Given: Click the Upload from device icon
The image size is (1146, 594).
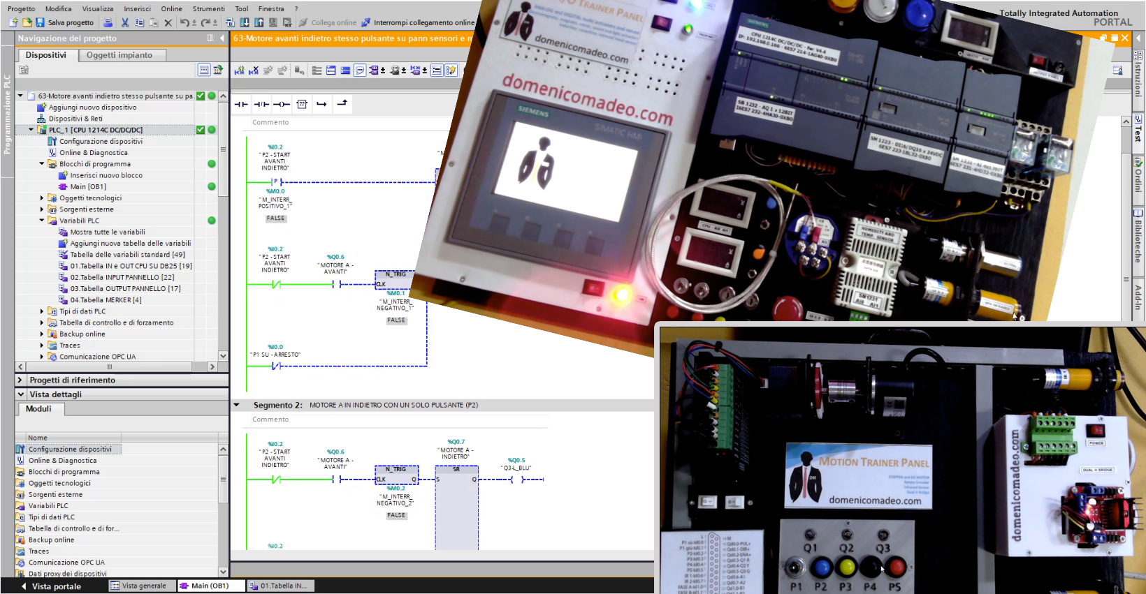Looking at the screenshot, I should point(259,22).
